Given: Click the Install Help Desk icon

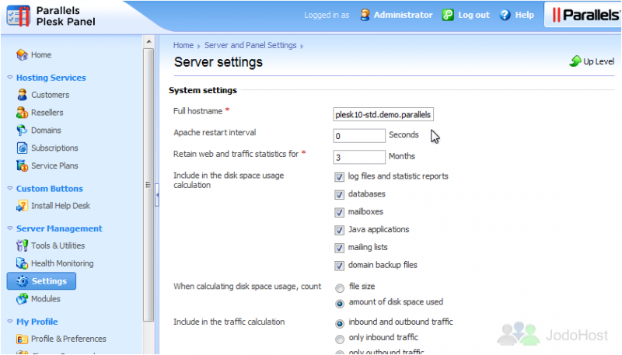Looking at the screenshot, I should (22, 206).
